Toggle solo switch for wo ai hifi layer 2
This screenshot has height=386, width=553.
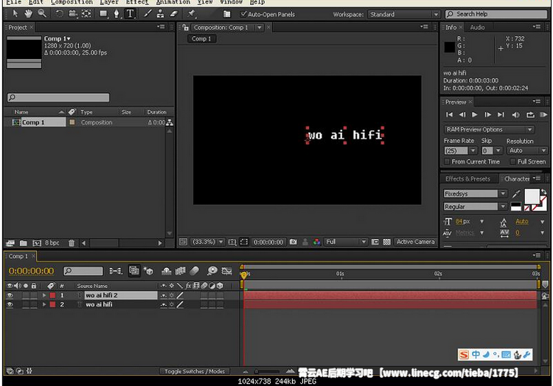[26, 304]
